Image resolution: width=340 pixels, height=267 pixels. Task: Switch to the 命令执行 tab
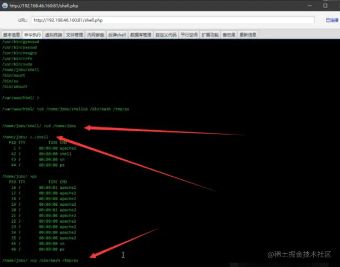coord(32,34)
